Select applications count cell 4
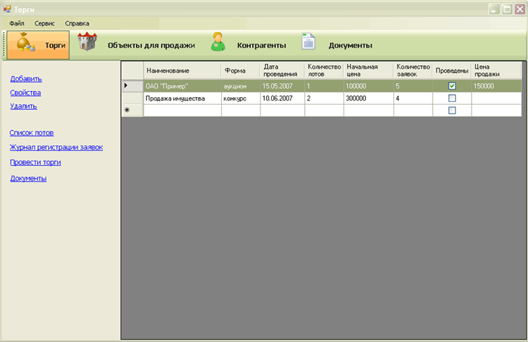 click(413, 98)
